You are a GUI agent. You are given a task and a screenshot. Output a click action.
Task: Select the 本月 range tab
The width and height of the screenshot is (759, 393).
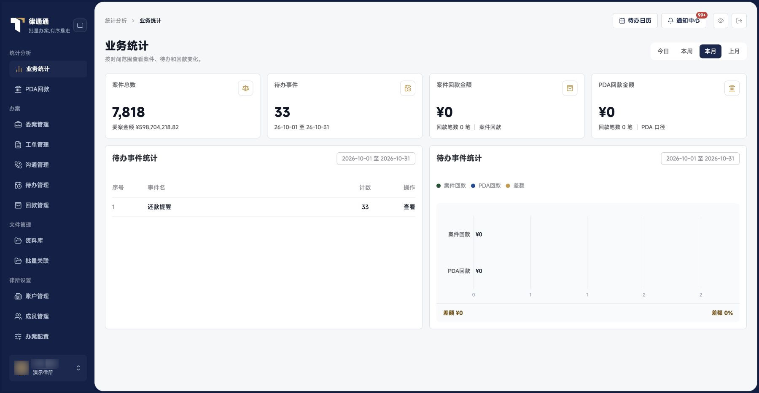(x=711, y=51)
